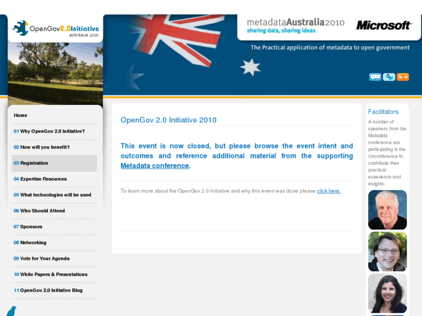Open the Twitter bird icon in the header
Screen dimensions: 422x316
[x=389, y=77]
